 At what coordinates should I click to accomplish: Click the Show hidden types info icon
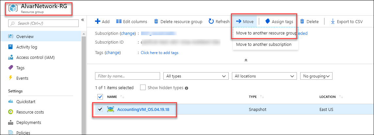187,88
